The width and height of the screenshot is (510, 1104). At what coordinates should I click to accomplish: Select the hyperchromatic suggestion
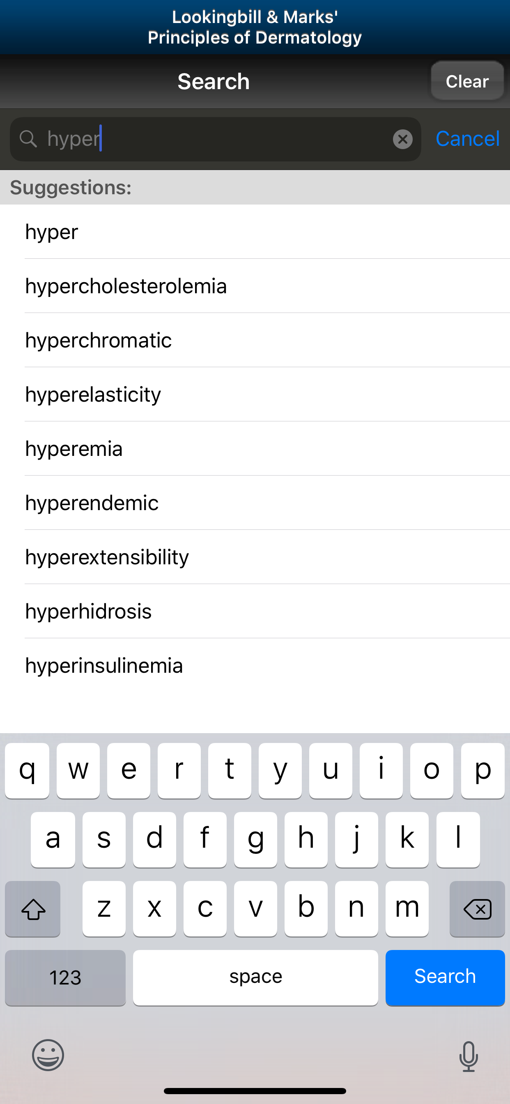click(x=99, y=340)
